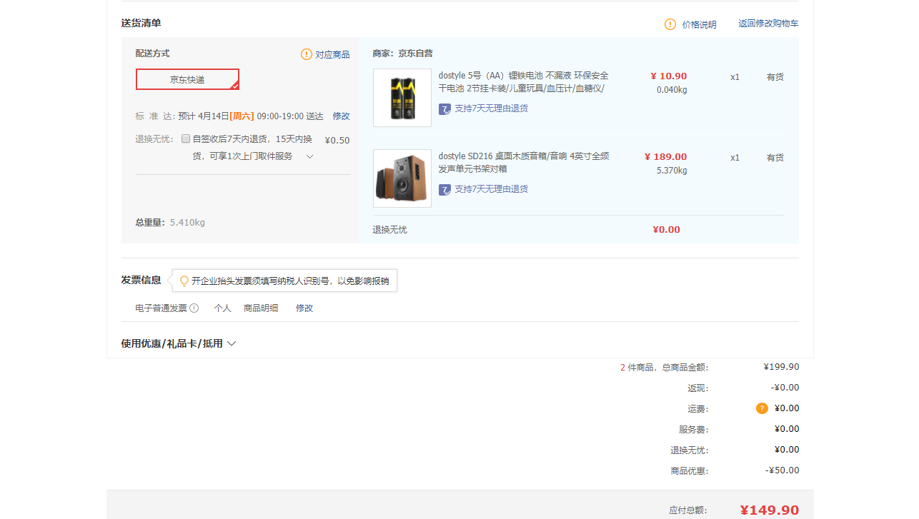Click the orange question mark beside 运费

click(x=762, y=408)
